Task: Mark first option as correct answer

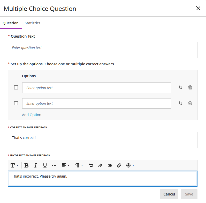Action: [x=16, y=87]
